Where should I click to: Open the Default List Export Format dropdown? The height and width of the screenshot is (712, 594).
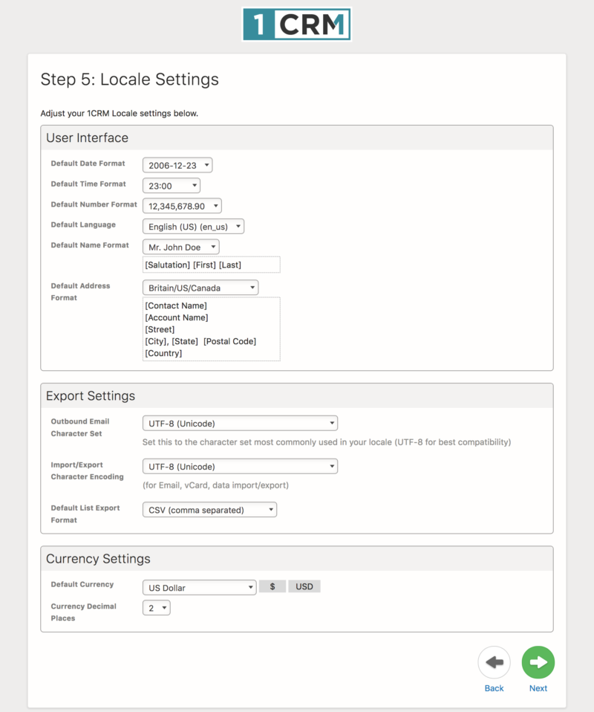(209, 509)
